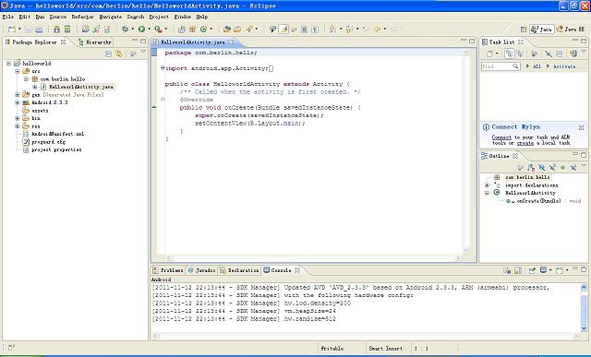Click the Previous Annotation arrow icon
Viewport: 591px width, 357px height.
click(x=349, y=29)
